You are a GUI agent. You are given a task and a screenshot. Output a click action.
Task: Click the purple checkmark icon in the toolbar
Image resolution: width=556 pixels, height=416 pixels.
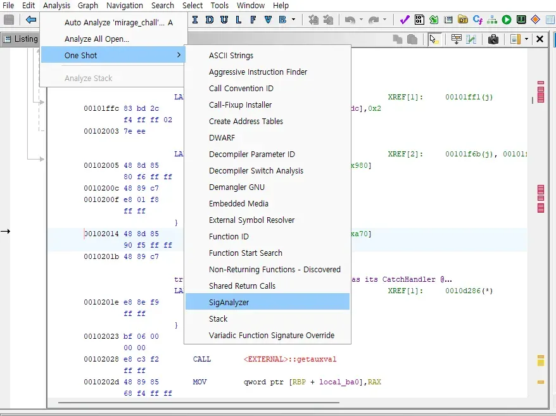coord(405,20)
